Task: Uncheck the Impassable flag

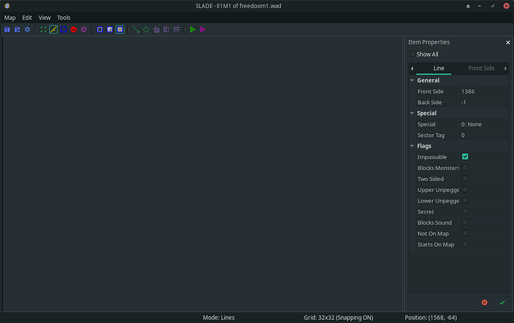Action: click(x=465, y=157)
